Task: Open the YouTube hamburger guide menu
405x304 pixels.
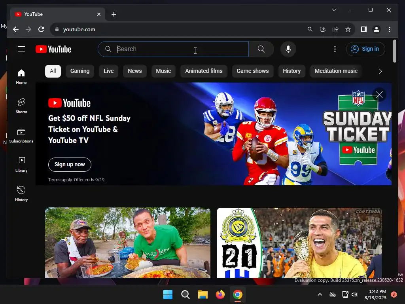Action: 21,49
